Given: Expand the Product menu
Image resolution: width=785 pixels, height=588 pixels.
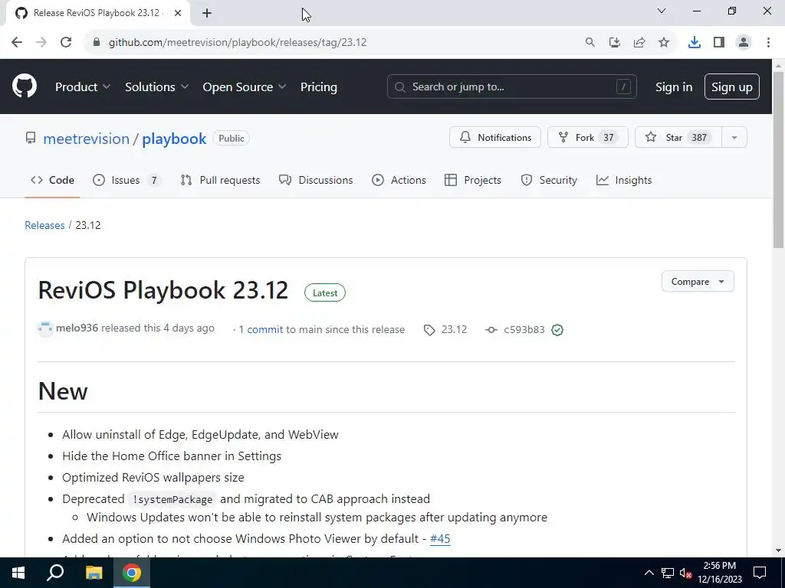Looking at the screenshot, I should [83, 87].
